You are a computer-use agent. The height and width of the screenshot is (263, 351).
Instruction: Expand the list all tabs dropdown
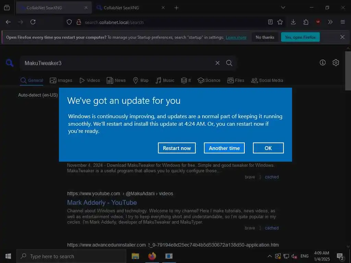pos(283,8)
